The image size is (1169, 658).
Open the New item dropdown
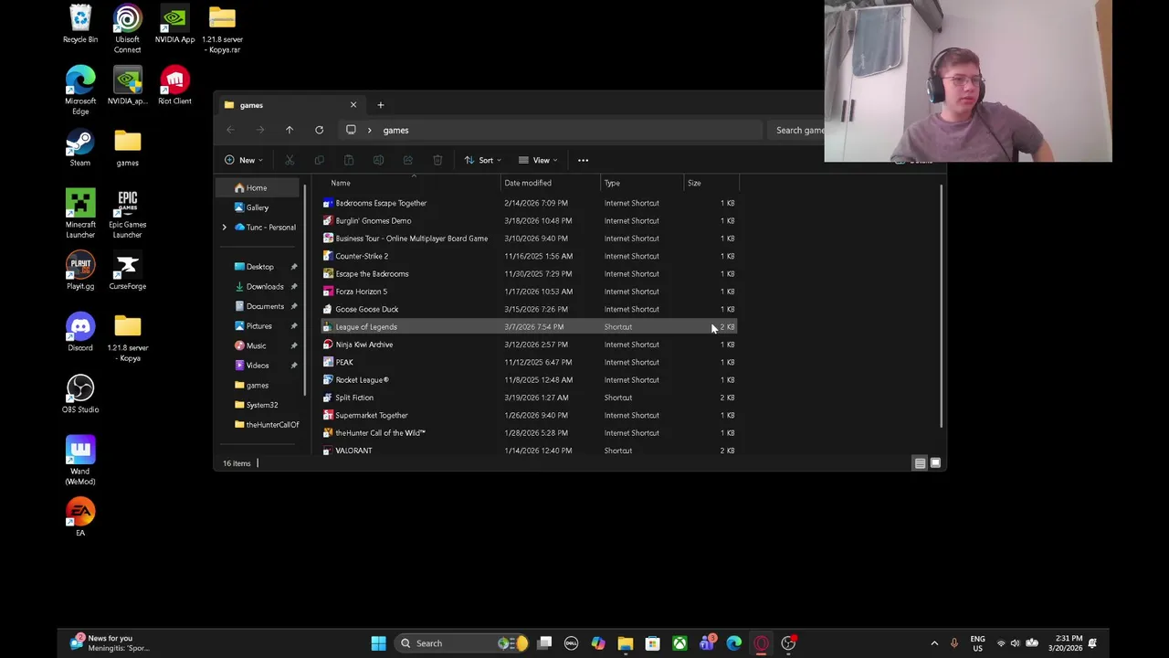coord(246,160)
